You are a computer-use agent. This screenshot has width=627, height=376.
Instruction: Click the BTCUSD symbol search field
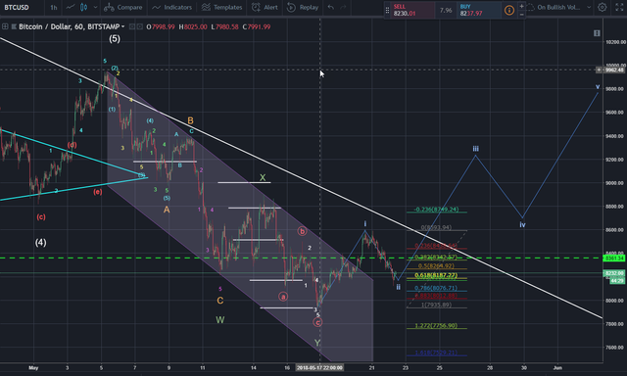(17, 7)
